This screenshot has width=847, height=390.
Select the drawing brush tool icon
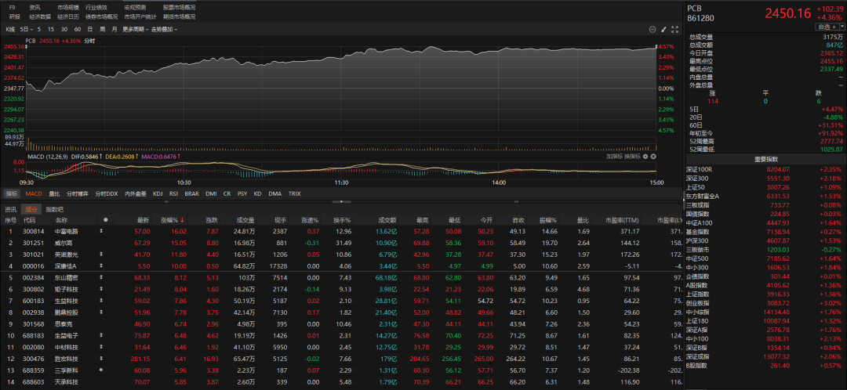pyautogui.click(x=663, y=30)
